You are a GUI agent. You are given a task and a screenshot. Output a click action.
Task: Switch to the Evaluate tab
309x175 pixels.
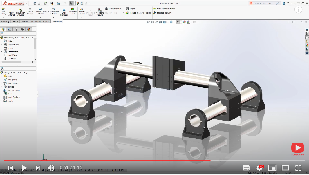(24, 21)
